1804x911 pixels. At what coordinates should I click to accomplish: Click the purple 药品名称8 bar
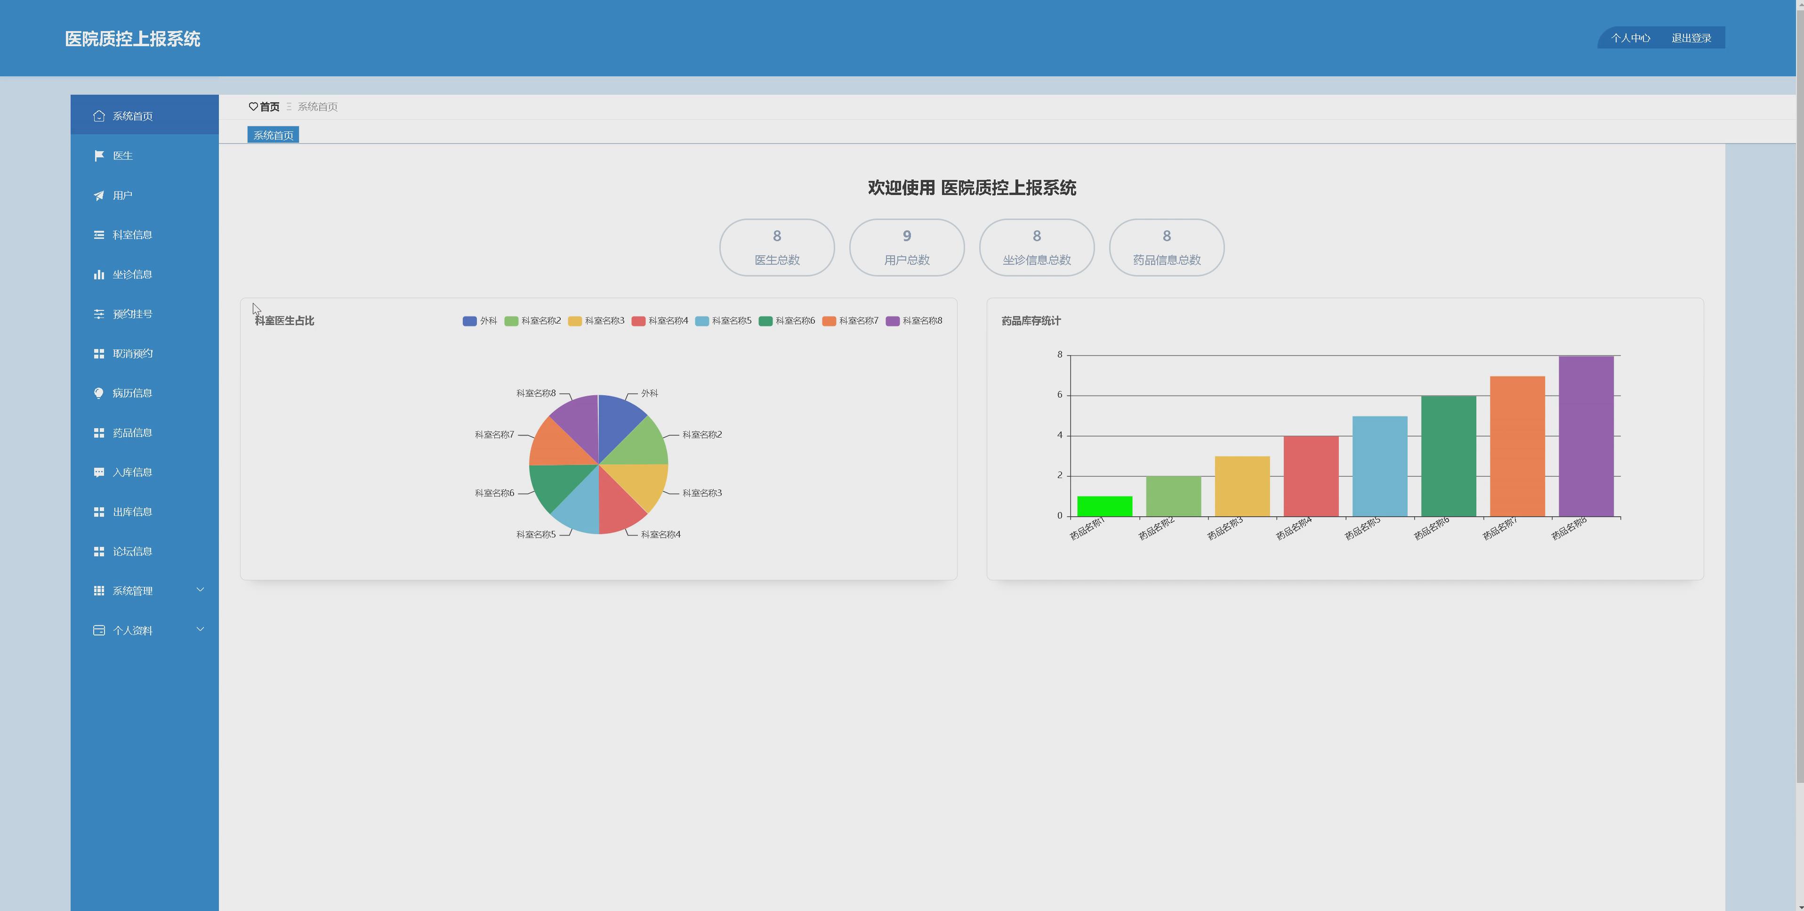(1586, 436)
